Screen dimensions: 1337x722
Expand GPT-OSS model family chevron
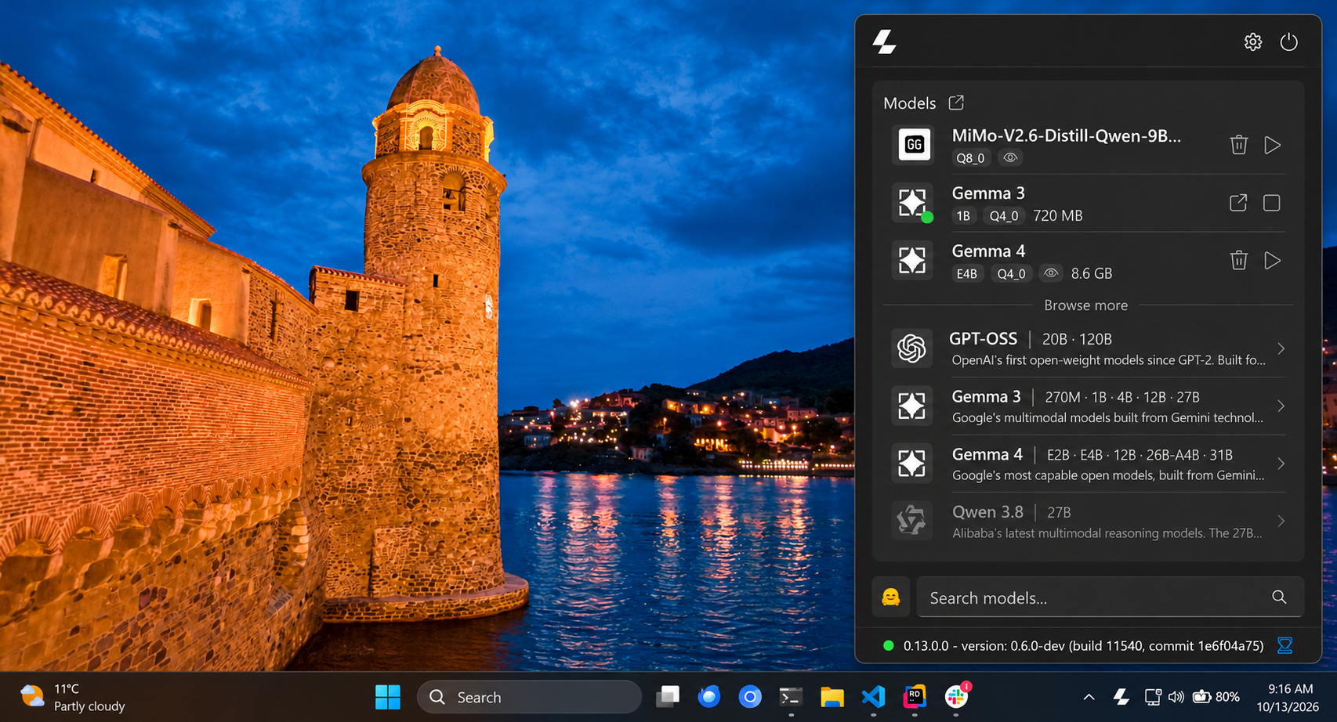click(1281, 348)
